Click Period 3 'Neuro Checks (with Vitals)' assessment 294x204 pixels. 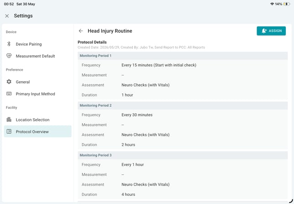pyautogui.click(x=146, y=184)
